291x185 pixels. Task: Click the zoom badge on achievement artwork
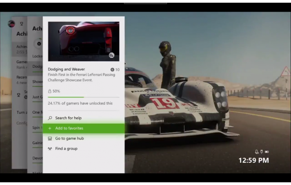[111, 55]
